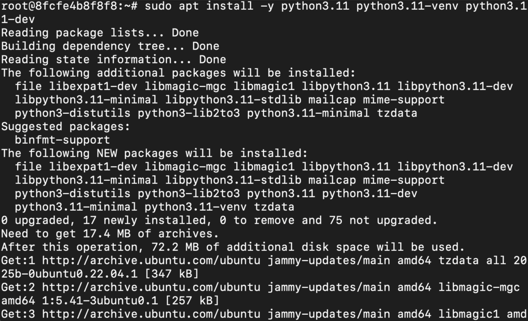The width and height of the screenshot is (528, 321).
Task: Click the 17.4 MB archive size text
Action: coord(107,234)
